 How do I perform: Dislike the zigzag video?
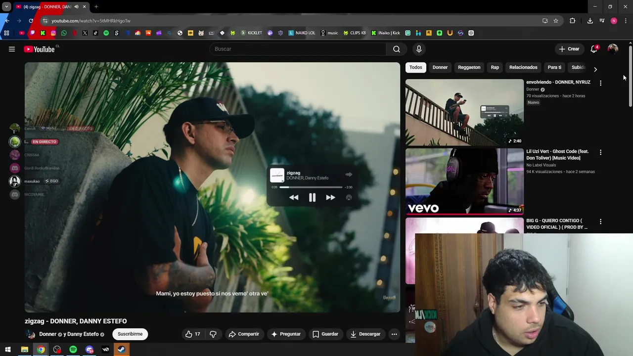pyautogui.click(x=213, y=334)
